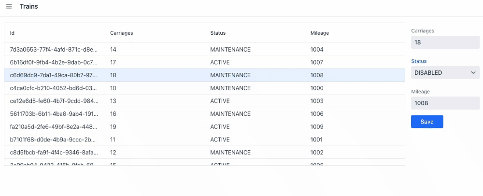Click the Trains page title
Viewport: 483px width, 196px height.
[x=29, y=7]
